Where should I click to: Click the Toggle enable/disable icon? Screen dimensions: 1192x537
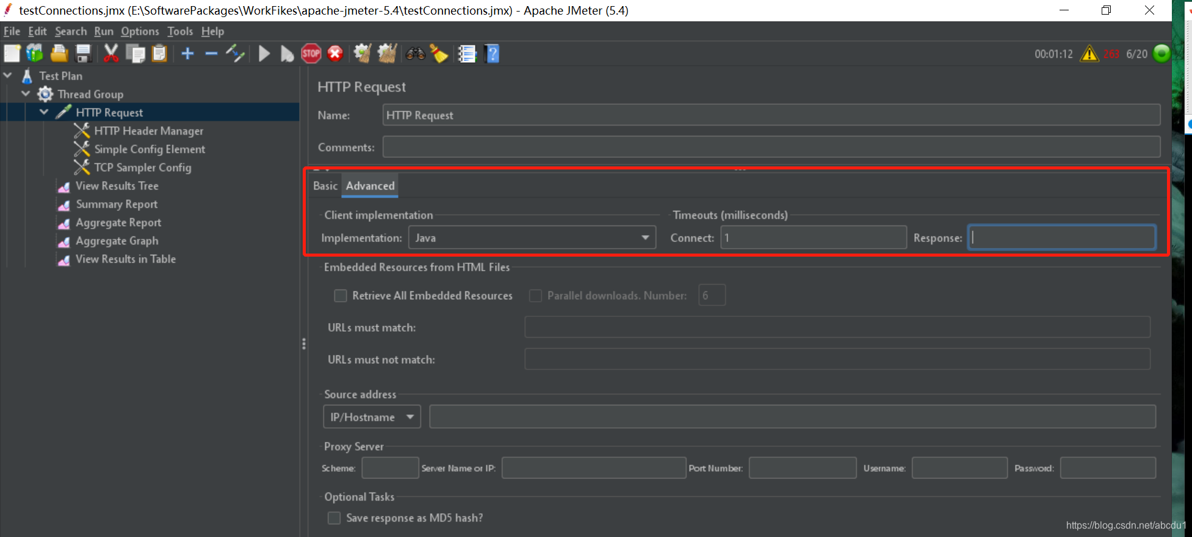(235, 54)
